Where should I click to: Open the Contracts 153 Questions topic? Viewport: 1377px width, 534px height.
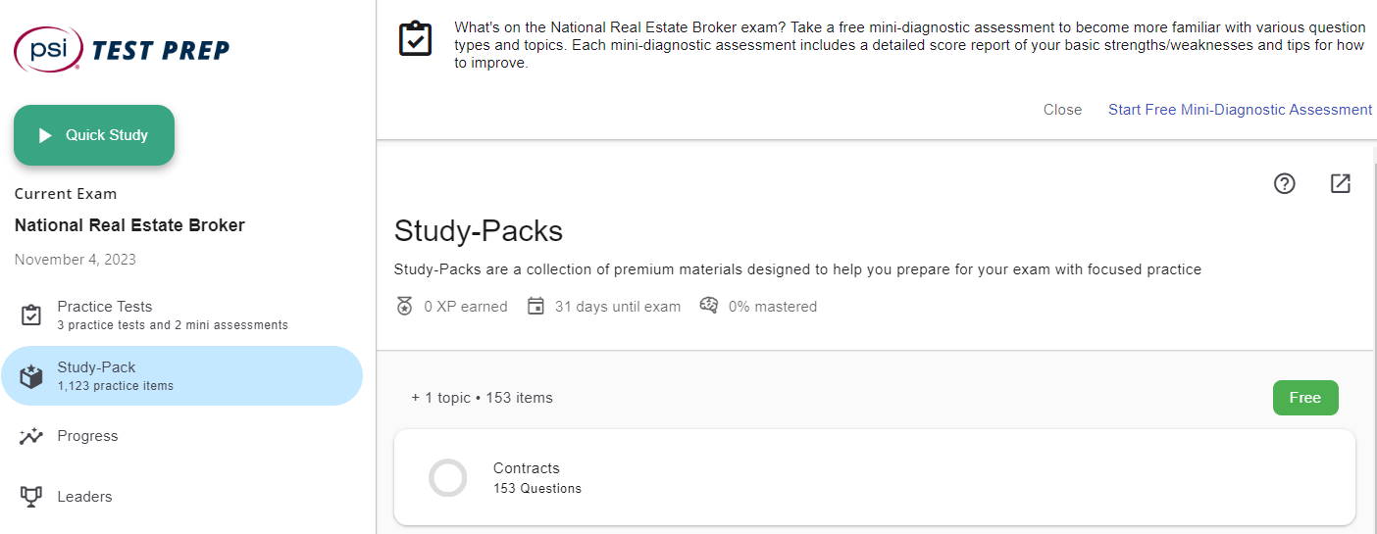[875, 477]
